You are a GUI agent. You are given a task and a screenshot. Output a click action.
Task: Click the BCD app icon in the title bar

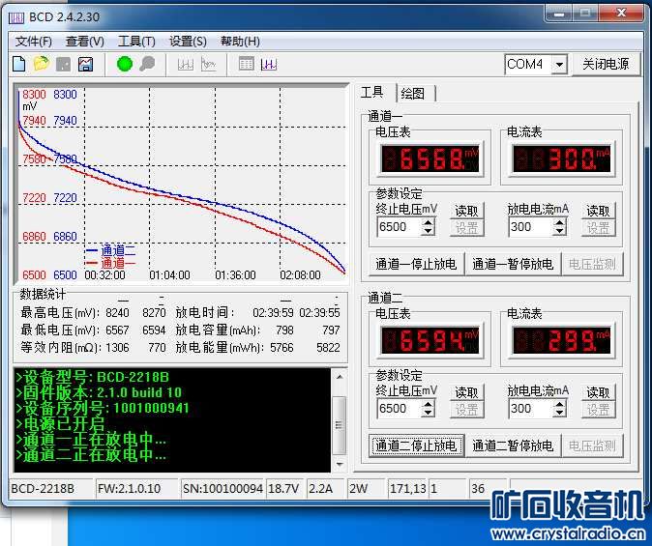(16, 17)
